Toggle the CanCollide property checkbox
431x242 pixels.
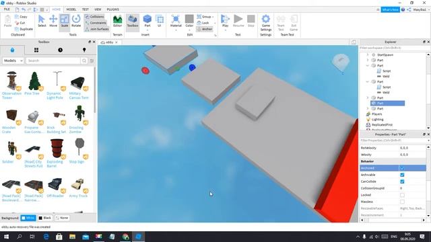pyautogui.click(x=402, y=182)
